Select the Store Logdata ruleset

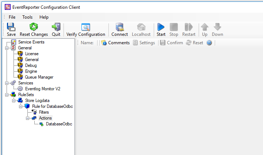37,101
